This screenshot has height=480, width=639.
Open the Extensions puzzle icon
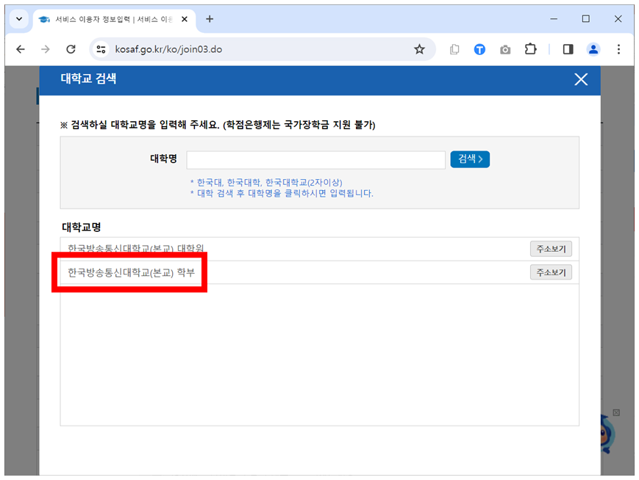[x=530, y=50]
